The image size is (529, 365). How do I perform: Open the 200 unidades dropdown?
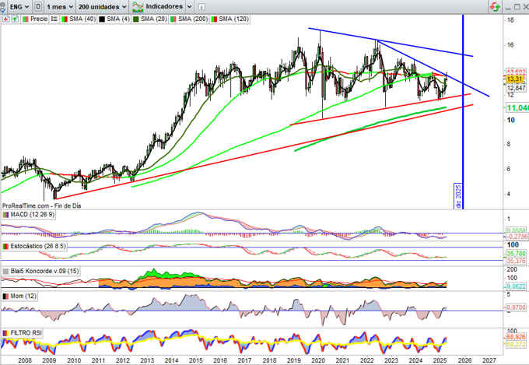(103, 6)
